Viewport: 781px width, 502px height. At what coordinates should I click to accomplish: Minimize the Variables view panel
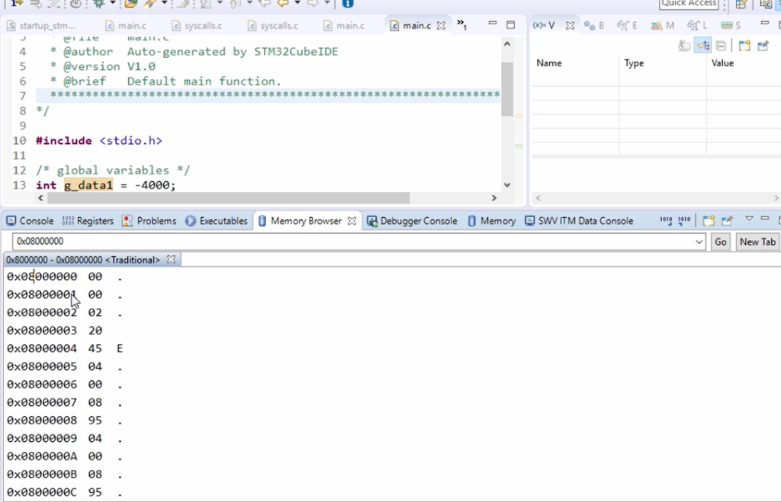coord(765,24)
